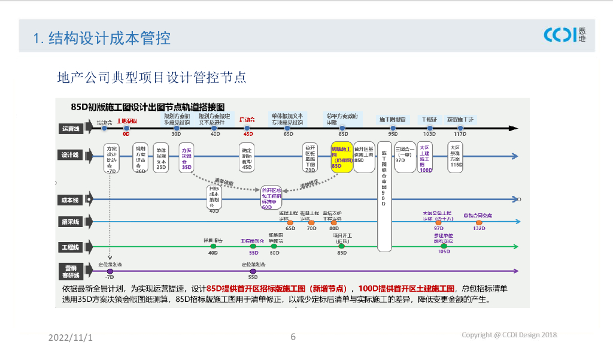This screenshot has width=613, height=345.
Task: Click the purple "总包合同交底" label
Action: (x=478, y=216)
